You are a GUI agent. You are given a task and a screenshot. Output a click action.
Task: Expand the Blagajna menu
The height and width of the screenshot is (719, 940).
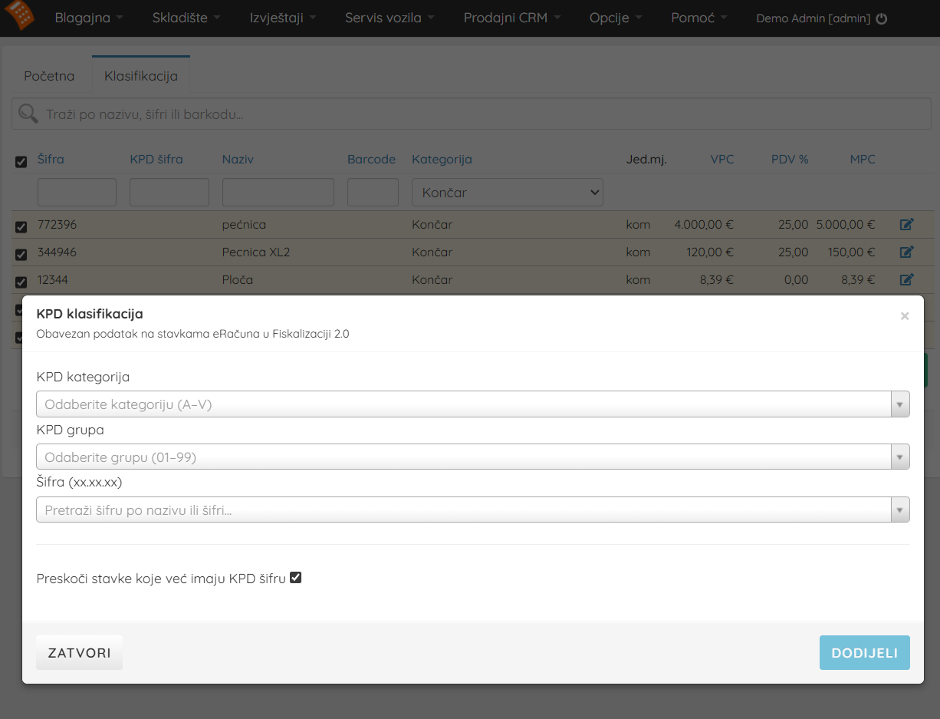[x=89, y=18]
